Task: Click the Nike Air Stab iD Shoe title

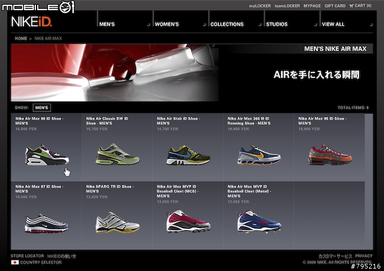Action: (x=179, y=121)
